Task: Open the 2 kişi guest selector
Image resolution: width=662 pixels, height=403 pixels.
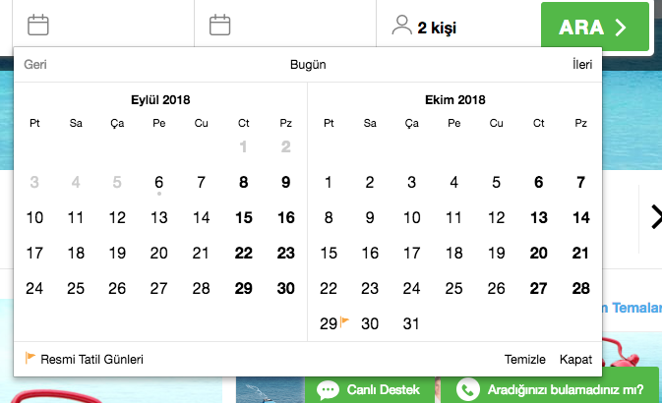Action: [x=458, y=25]
